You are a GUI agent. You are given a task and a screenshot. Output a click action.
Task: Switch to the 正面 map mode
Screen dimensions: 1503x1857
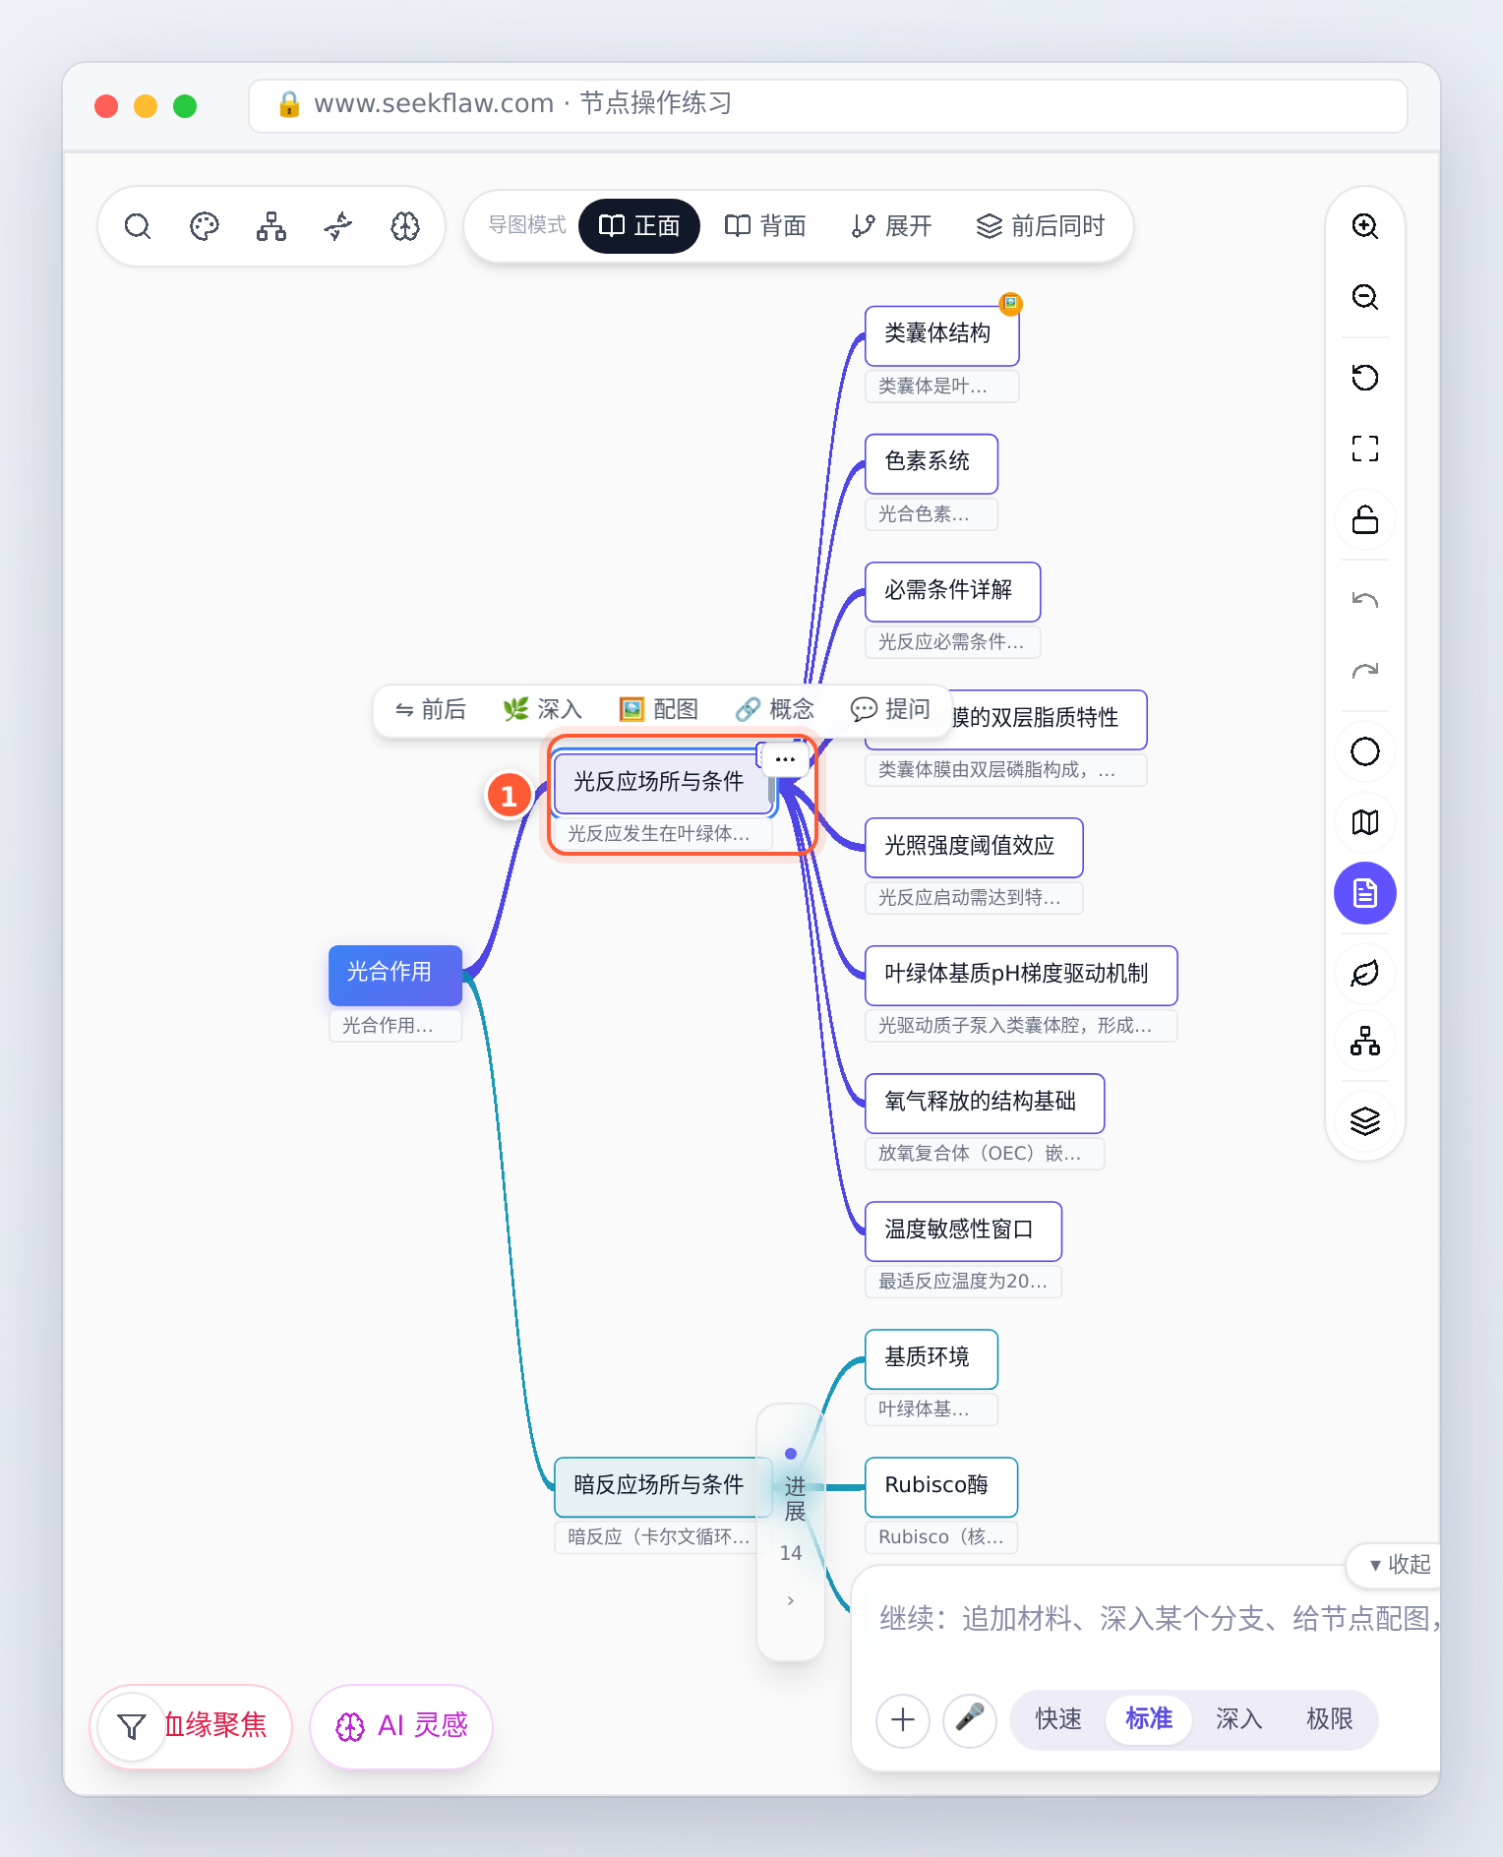point(639,226)
